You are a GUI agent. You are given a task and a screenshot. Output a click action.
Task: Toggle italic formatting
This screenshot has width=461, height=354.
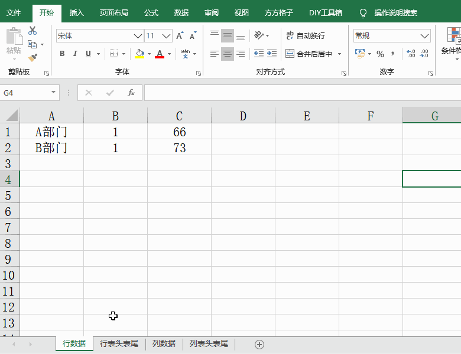click(75, 54)
